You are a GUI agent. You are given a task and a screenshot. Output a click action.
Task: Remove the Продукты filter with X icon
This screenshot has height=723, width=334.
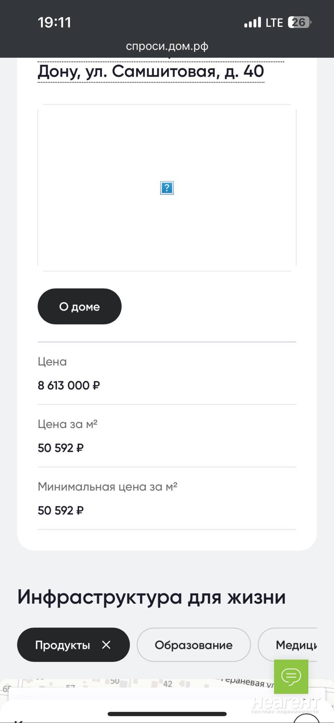[x=106, y=645]
